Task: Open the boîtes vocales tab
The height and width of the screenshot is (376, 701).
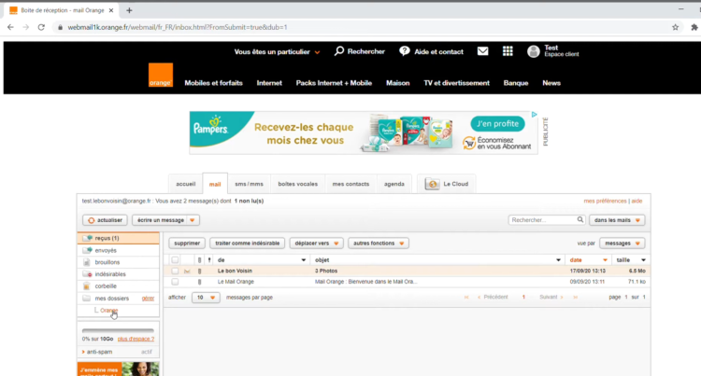Action: tap(298, 184)
